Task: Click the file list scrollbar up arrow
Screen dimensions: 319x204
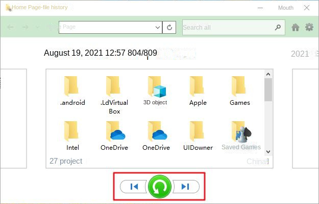Action: 268,74
